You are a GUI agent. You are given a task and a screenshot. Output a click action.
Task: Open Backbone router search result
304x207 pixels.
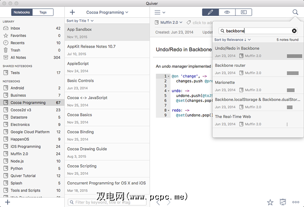pyautogui.click(x=258, y=68)
